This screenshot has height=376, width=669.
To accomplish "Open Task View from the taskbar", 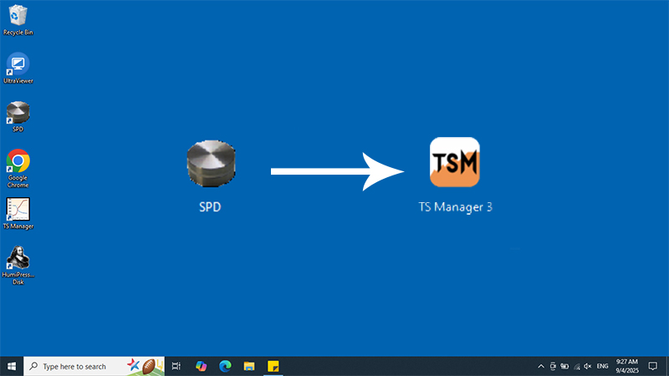I will (176, 366).
